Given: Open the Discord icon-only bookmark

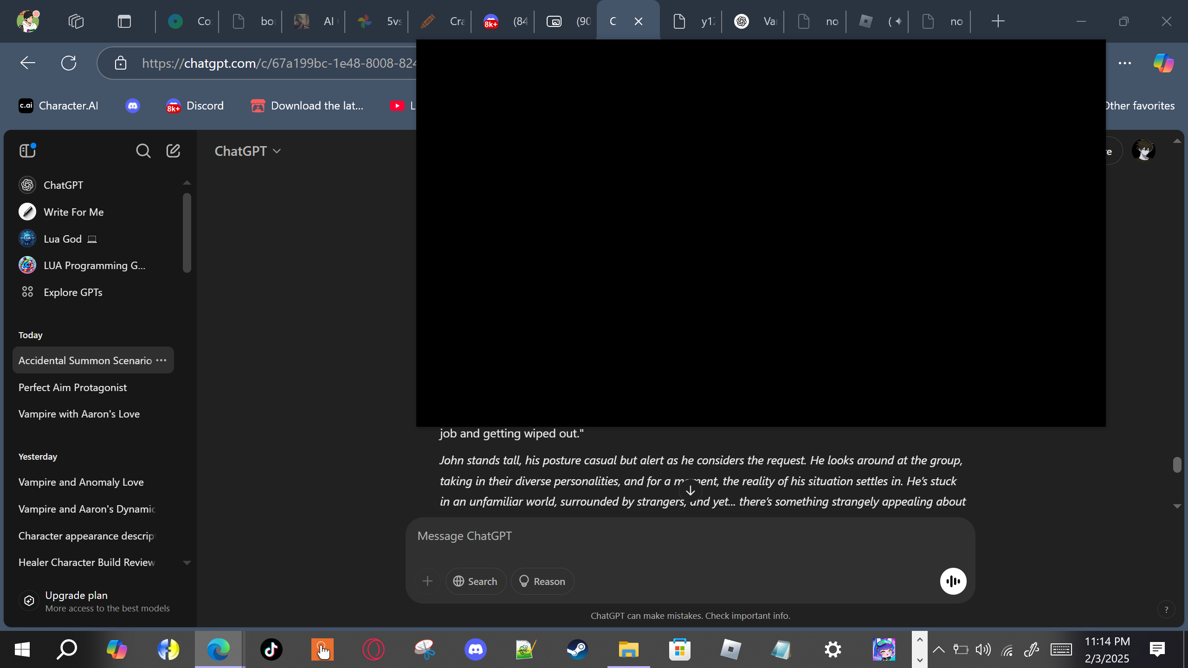Looking at the screenshot, I should tap(133, 106).
